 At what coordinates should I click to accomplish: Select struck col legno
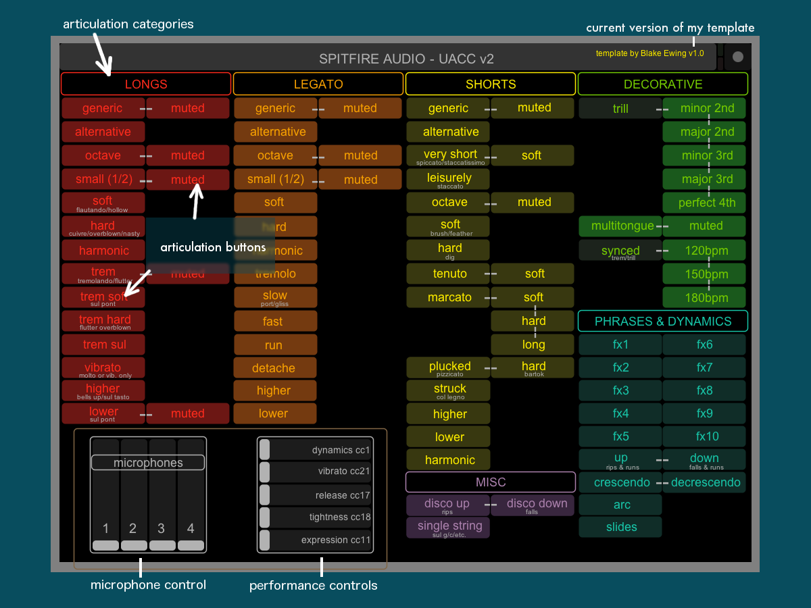447,390
